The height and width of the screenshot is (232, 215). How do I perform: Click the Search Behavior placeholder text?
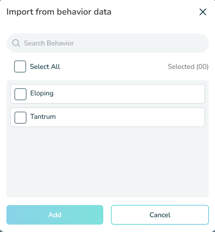click(x=49, y=43)
